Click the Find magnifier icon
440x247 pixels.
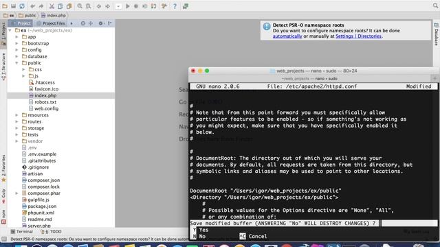(x=80, y=6)
